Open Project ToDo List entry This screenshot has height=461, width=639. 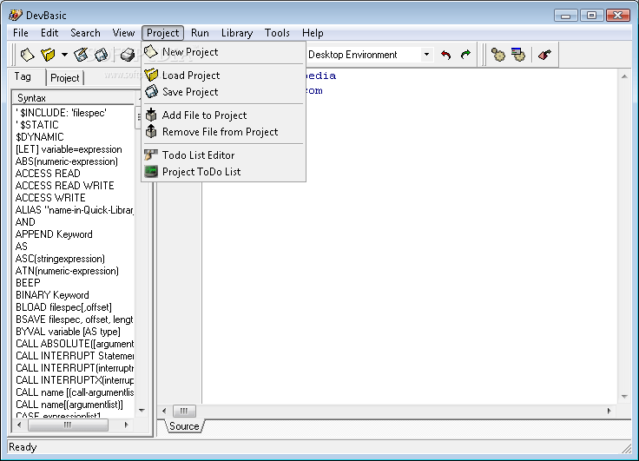[224, 172]
